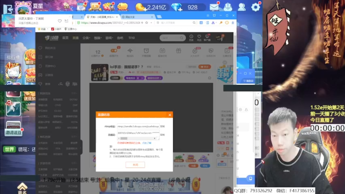
Task: Open 直播 in Douyu navigation
Action: [75, 38]
